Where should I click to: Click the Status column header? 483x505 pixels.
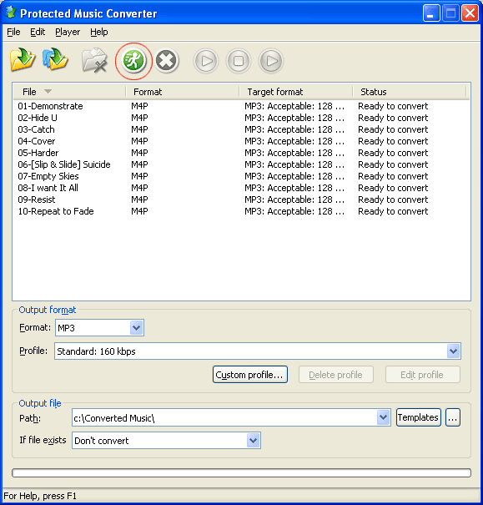[x=410, y=92]
